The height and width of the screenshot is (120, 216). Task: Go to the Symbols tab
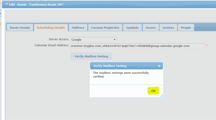point(132,27)
